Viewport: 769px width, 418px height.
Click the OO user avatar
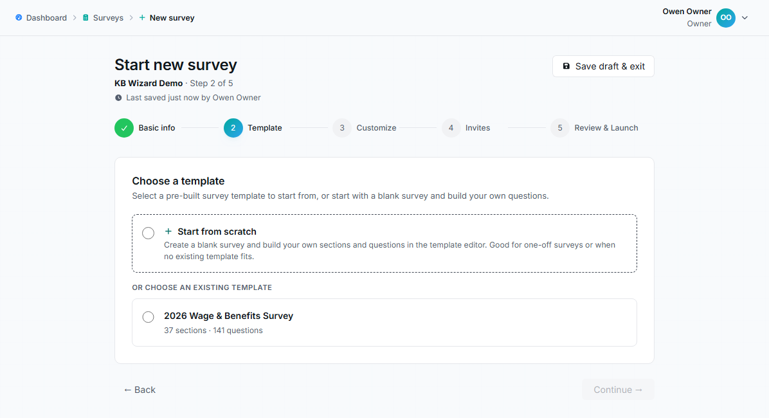click(x=726, y=17)
